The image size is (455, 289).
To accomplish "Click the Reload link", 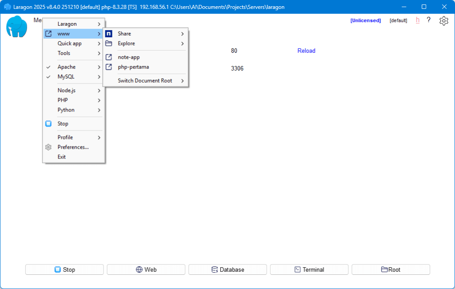I will [x=306, y=51].
